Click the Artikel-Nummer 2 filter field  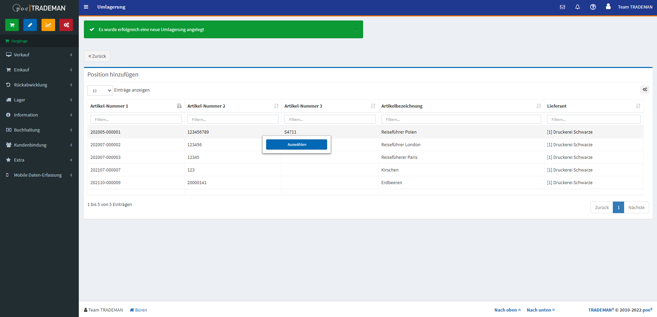tap(233, 119)
